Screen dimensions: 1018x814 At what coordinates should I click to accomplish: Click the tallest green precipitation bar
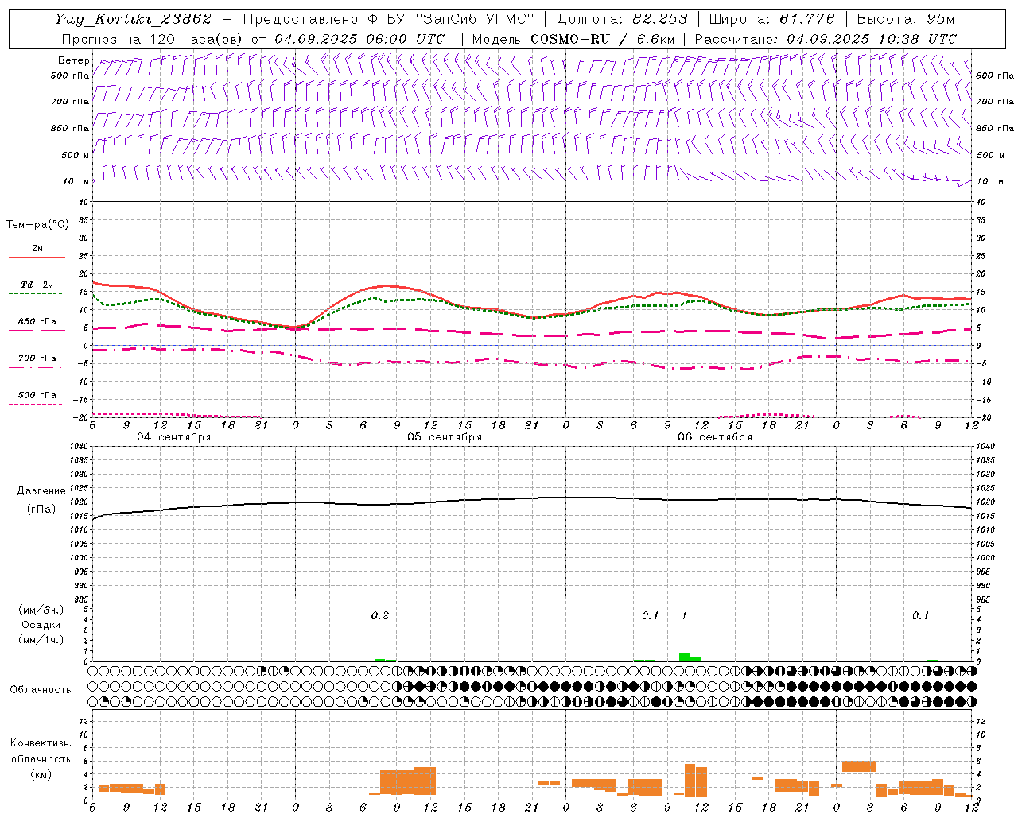tap(684, 657)
